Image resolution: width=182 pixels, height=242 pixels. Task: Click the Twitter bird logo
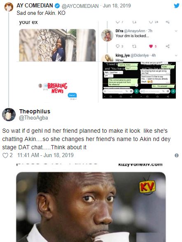pos(177,6)
